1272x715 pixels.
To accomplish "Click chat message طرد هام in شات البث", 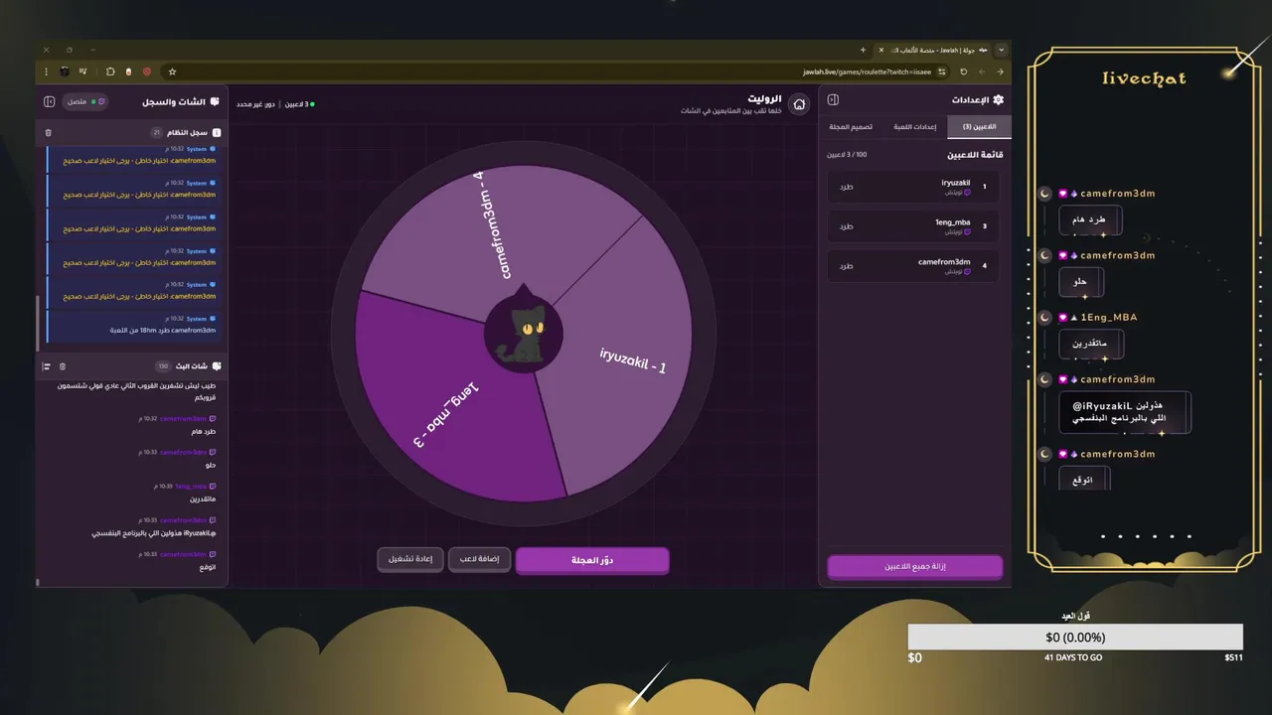I will tap(203, 432).
